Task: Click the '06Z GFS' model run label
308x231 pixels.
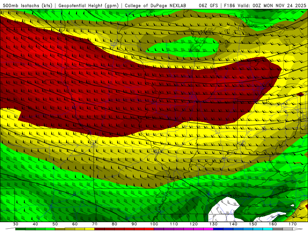Action: click(208, 6)
